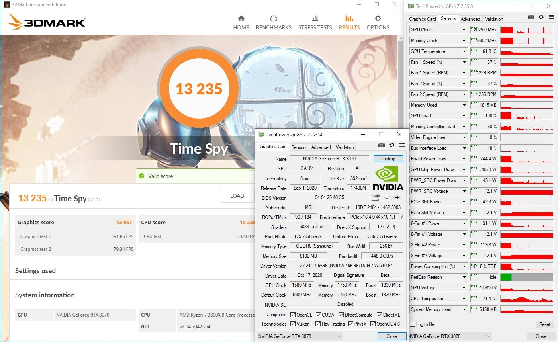Click the System information heading in 3DMark
Viewport: 558px width, 342px height.
tap(45, 295)
